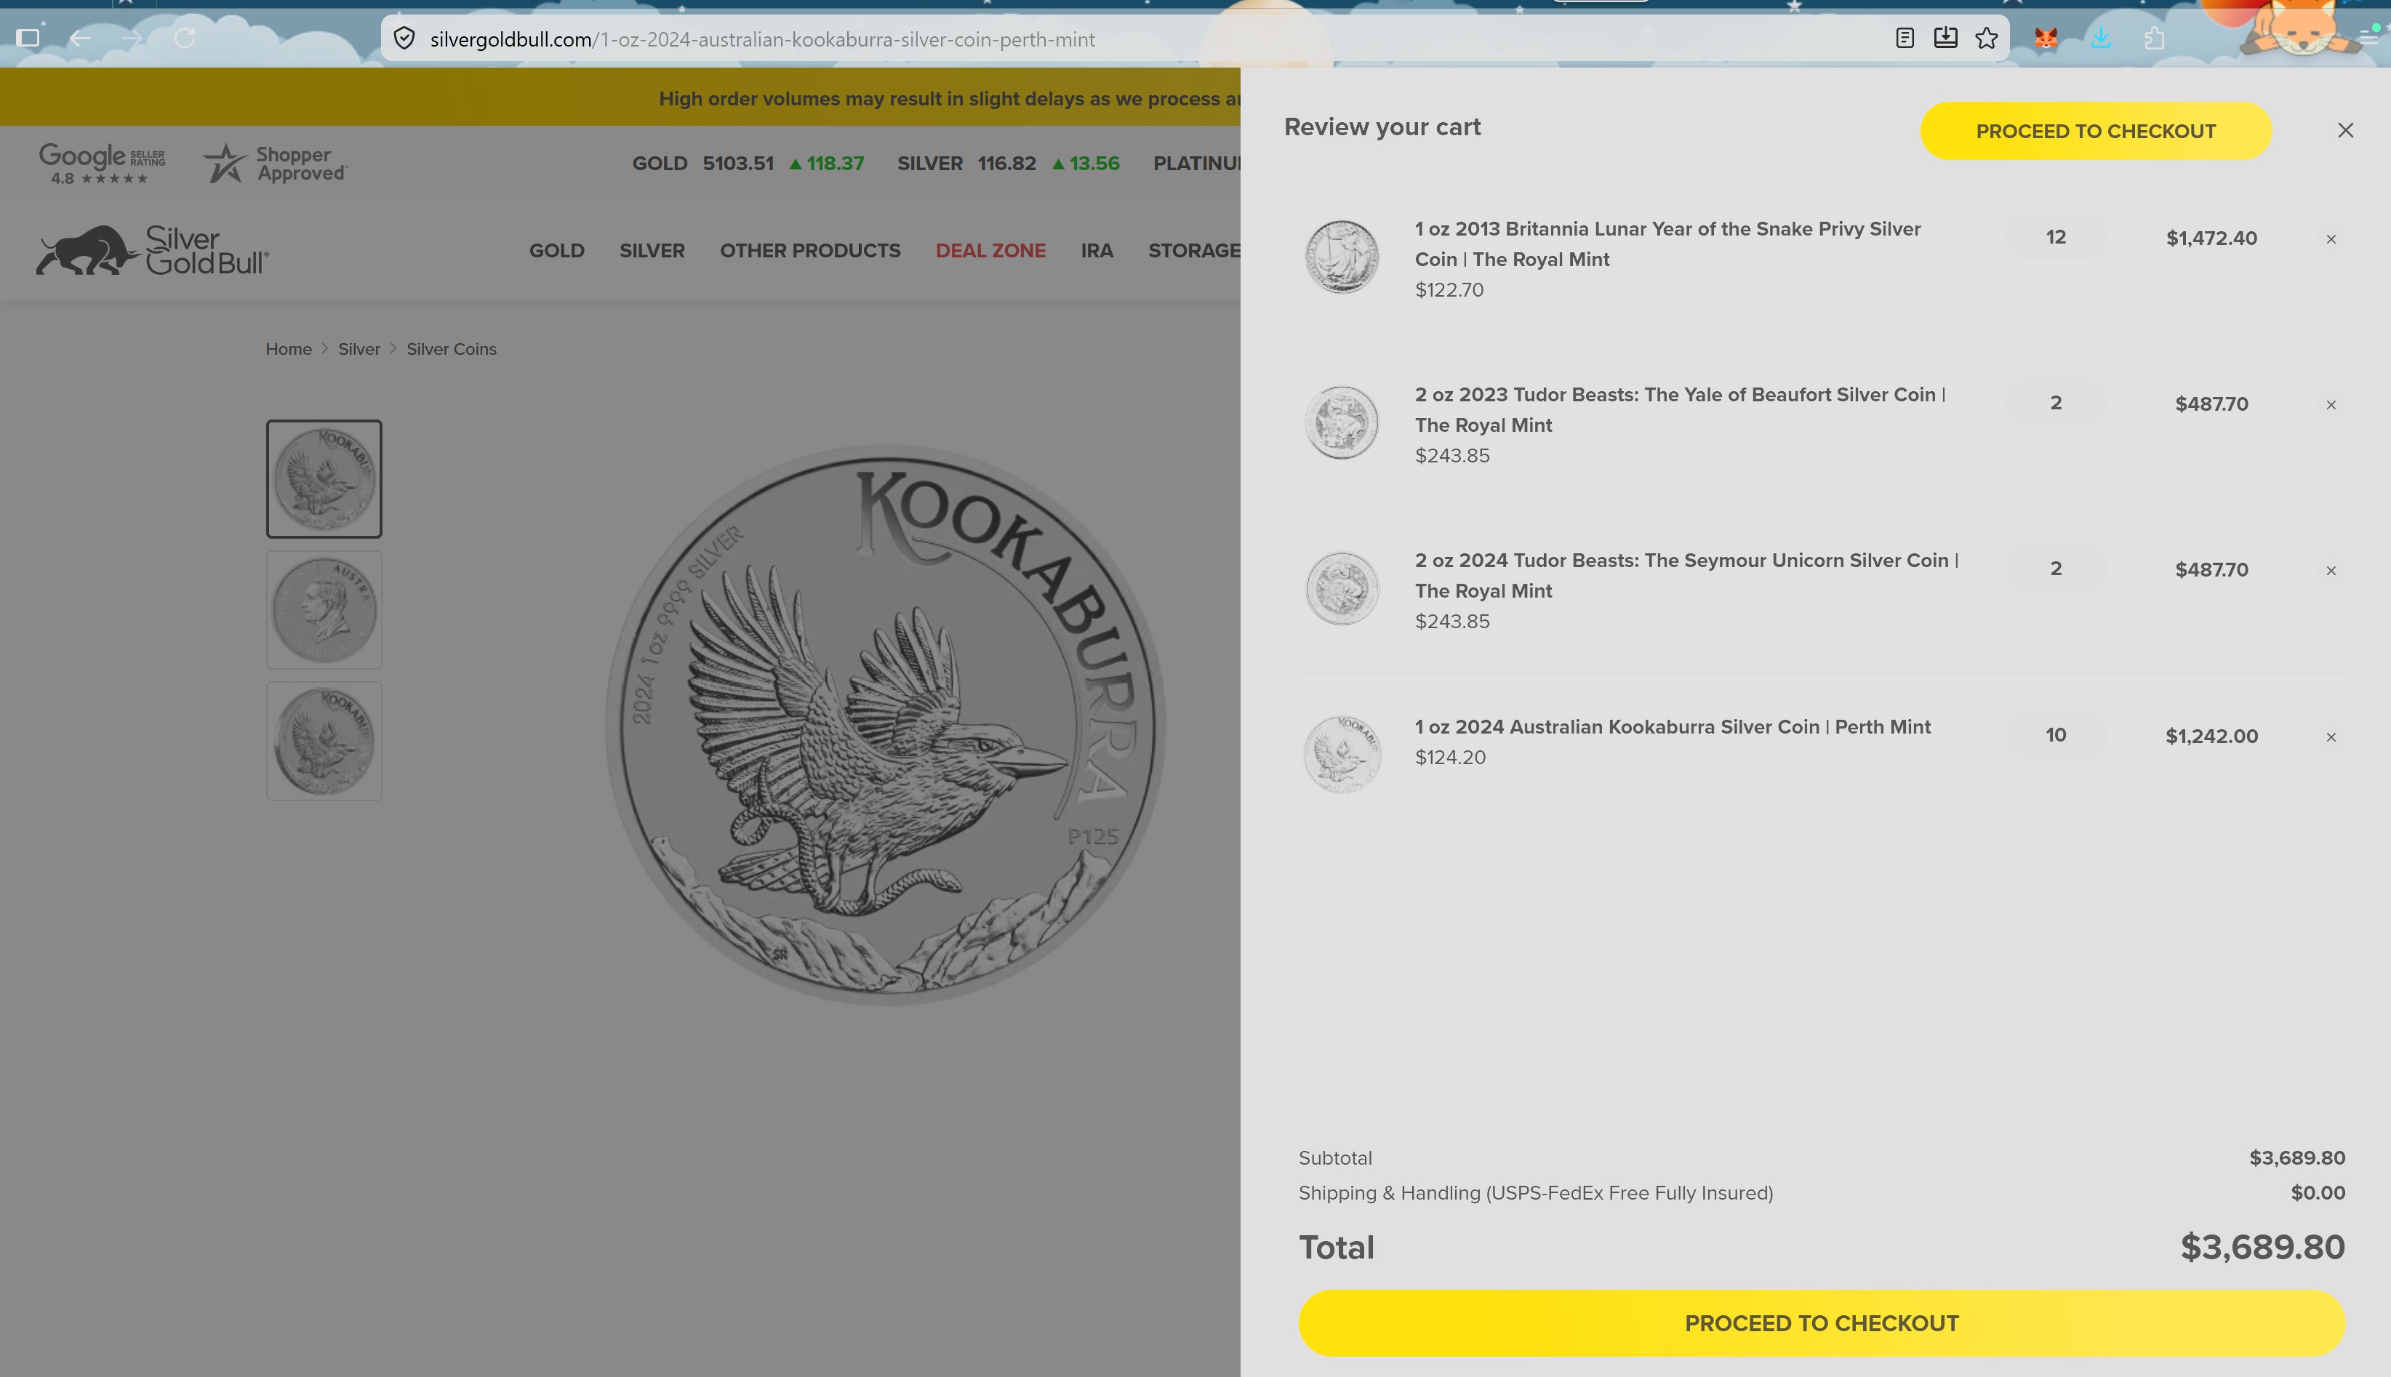Remove Yale of Beaufort coin from cart
The width and height of the screenshot is (2391, 1377).
(2331, 405)
